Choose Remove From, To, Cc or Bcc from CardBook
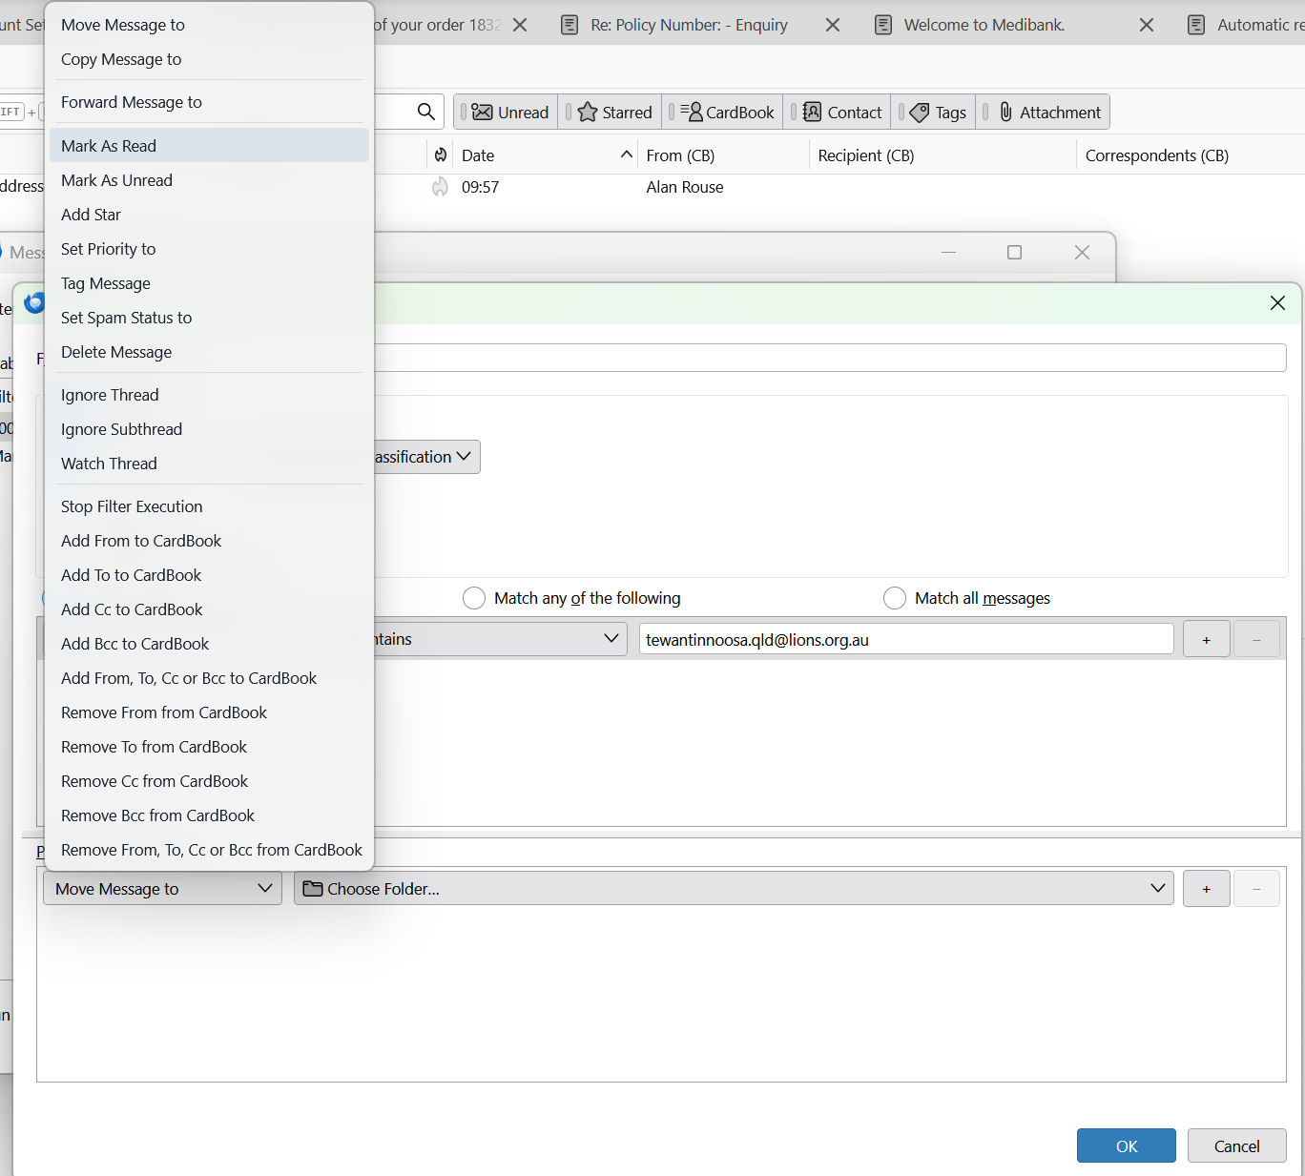 click(209, 850)
